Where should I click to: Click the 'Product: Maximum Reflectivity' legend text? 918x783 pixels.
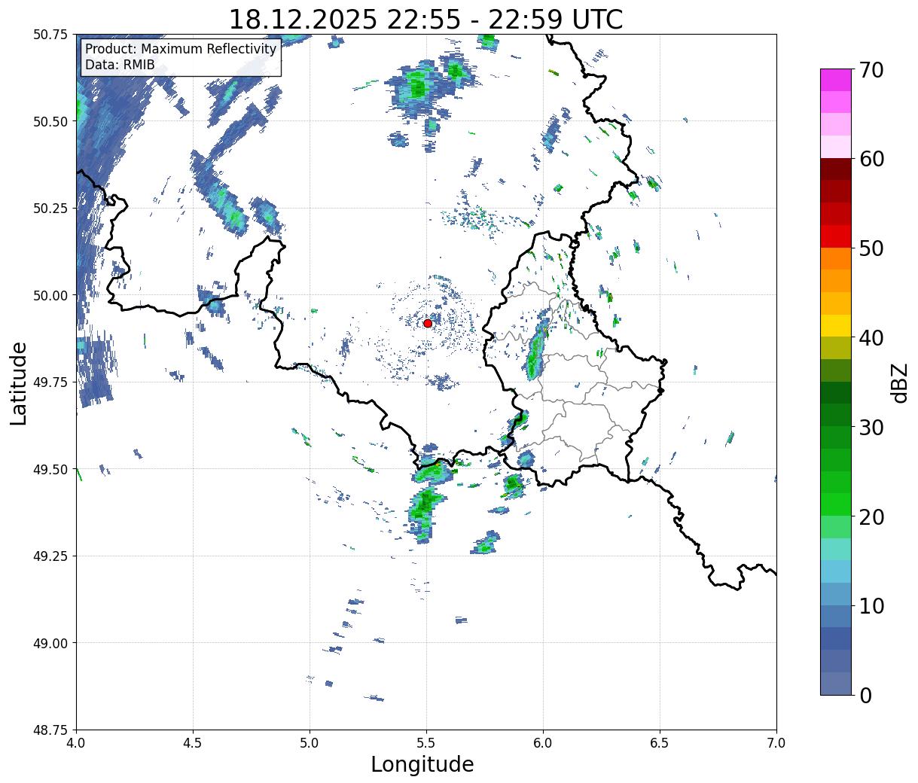181,49
